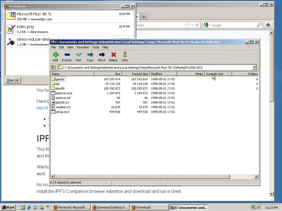Select the games folder icon
The image size is (282, 211).
(53, 79)
